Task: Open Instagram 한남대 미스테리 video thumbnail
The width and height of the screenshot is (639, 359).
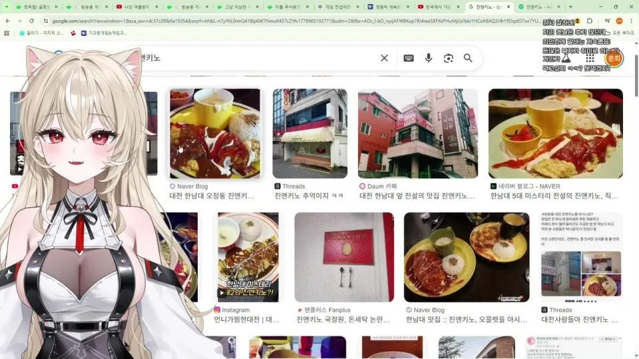Action: pyautogui.click(x=248, y=257)
